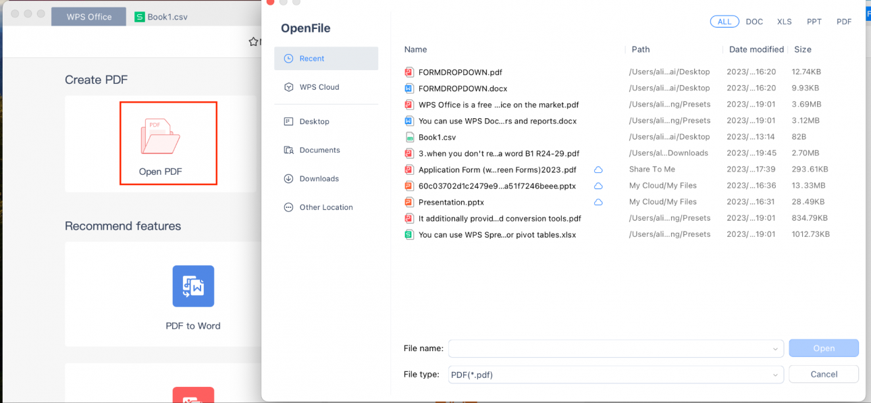Screen dimensions: 871x403
Task: Click the presentation icon beside 60c03702d1c2479e9 file
Action: [x=408, y=186]
